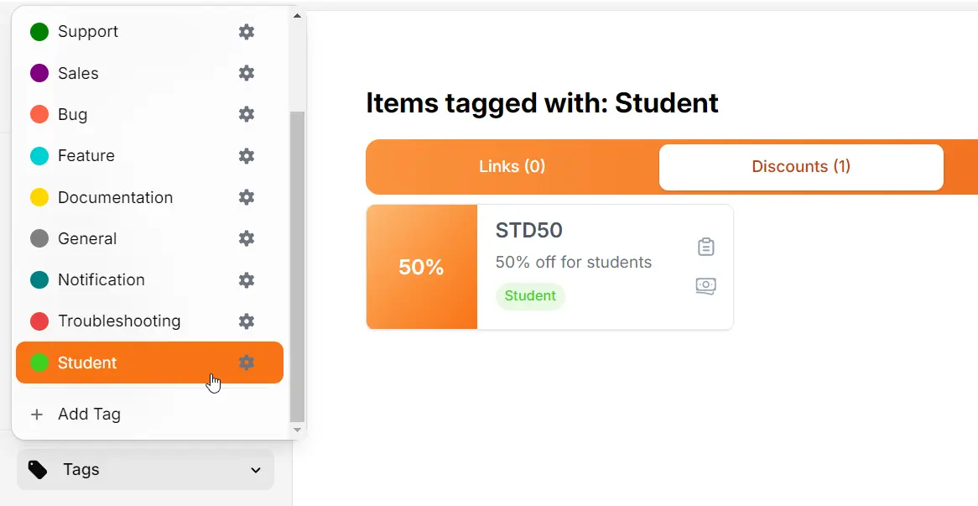Select the Discounts (1) tab
This screenshot has height=506, width=978.
(801, 167)
